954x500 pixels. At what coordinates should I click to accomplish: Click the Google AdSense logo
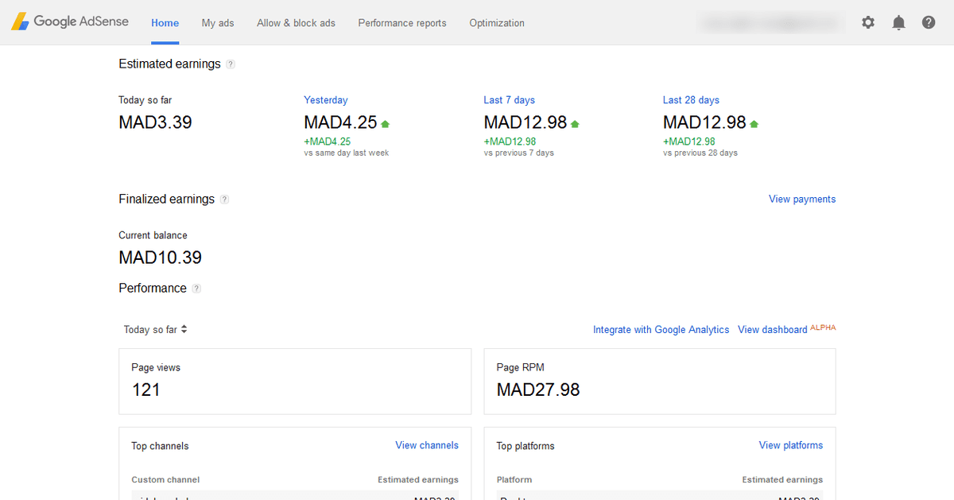pos(69,22)
